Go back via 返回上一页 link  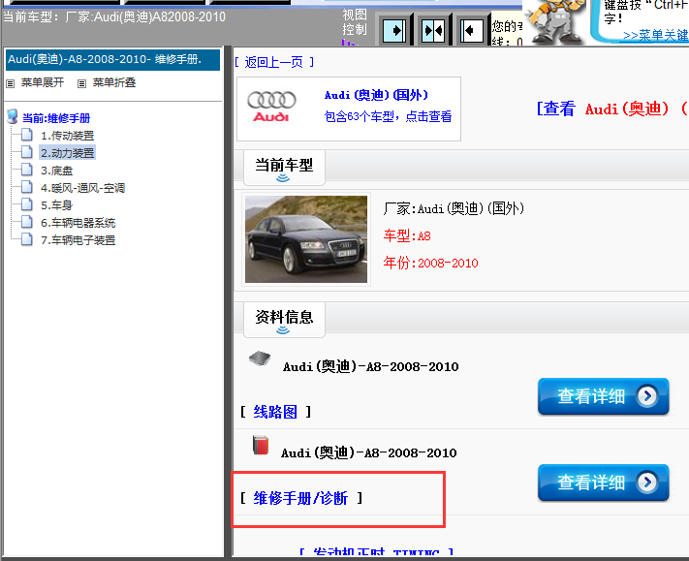point(274,62)
